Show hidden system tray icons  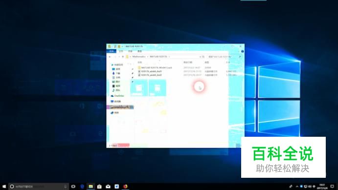297,187
